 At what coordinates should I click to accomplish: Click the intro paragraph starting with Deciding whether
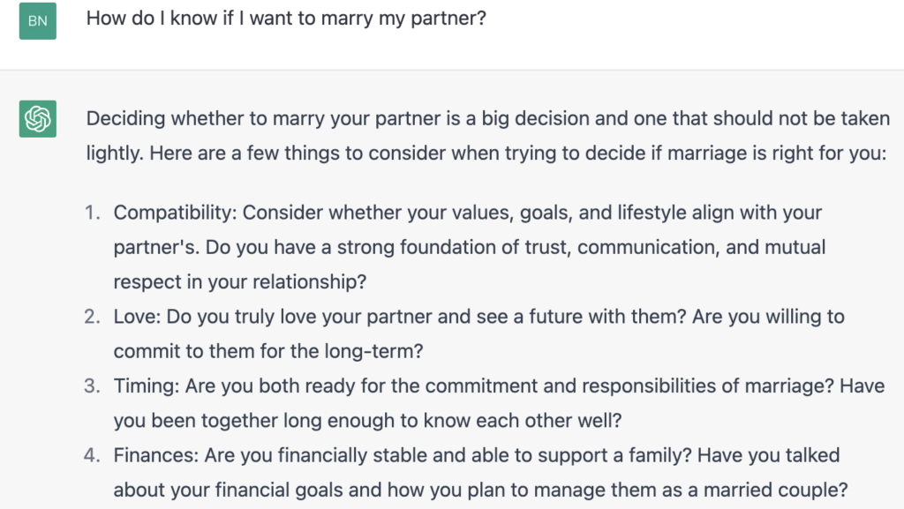[487, 136]
